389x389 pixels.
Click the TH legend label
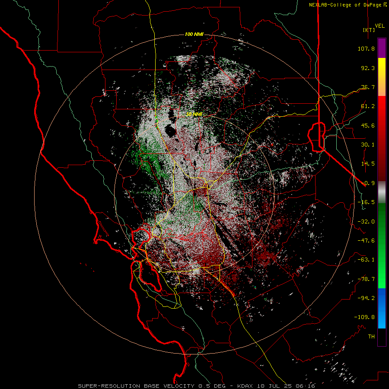tap(371, 337)
